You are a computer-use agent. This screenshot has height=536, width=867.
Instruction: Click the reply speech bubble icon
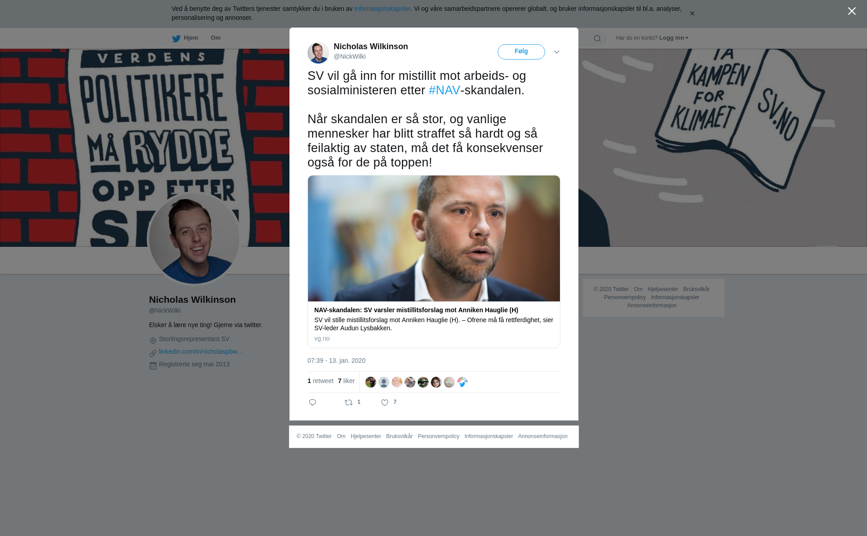(312, 402)
